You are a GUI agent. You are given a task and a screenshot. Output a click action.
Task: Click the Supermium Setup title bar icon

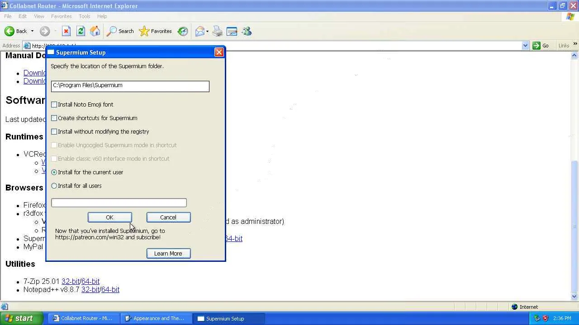[51, 52]
